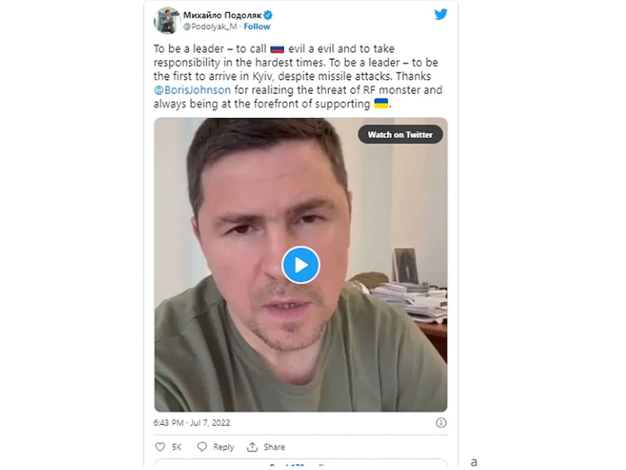
Task: Click the Share text label
Action: click(x=274, y=447)
